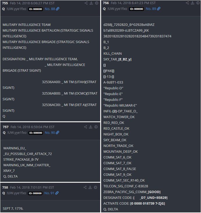201x213 pixels.
Task: Click the tripcode !UW.yye1fxo on post 758
Action: coord(16,193)
